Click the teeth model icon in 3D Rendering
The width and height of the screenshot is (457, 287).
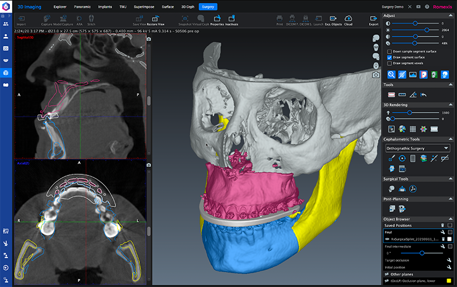tap(434, 129)
